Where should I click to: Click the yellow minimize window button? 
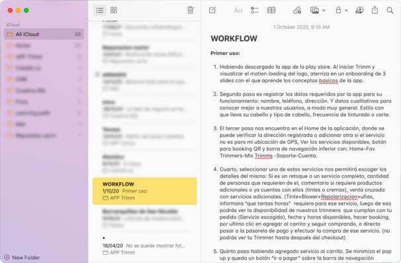[x=18, y=10]
